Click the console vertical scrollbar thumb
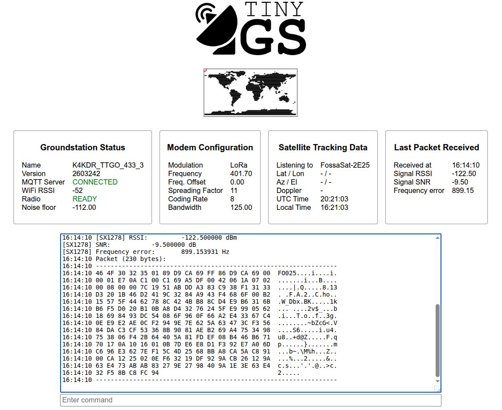The height and width of the screenshot is (410, 502). click(437, 341)
